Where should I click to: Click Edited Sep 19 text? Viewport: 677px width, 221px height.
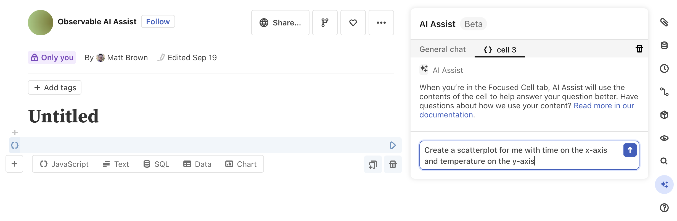pos(192,57)
